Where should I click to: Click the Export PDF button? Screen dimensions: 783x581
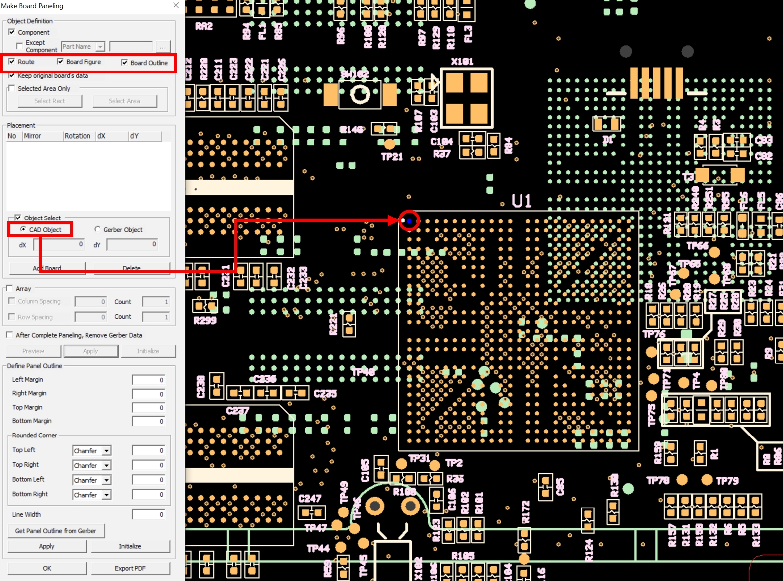pos(130,568)
